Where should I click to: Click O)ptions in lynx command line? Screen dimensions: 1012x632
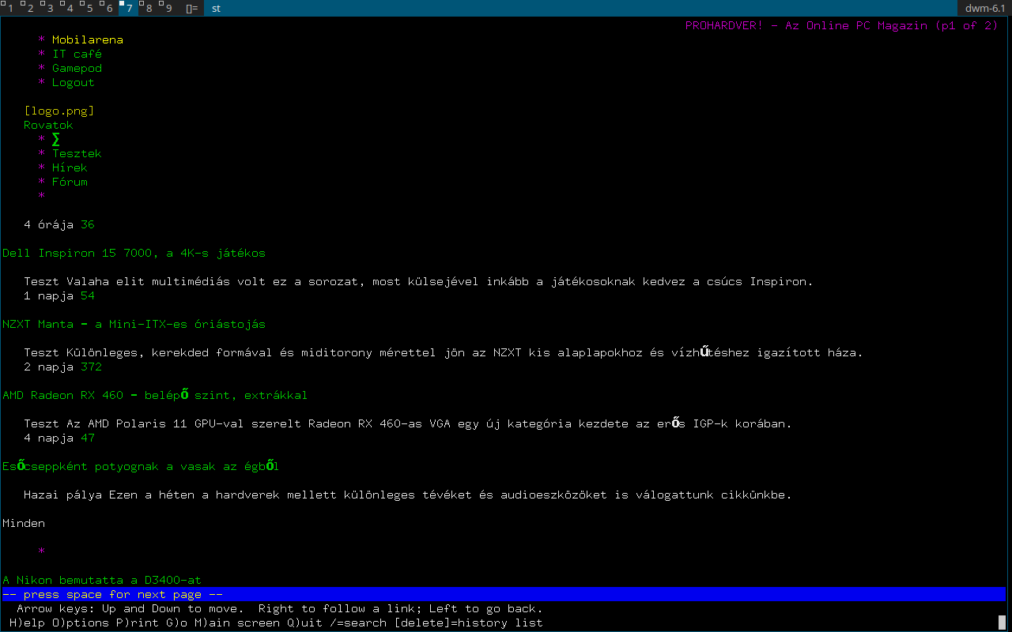coord(81,623)
